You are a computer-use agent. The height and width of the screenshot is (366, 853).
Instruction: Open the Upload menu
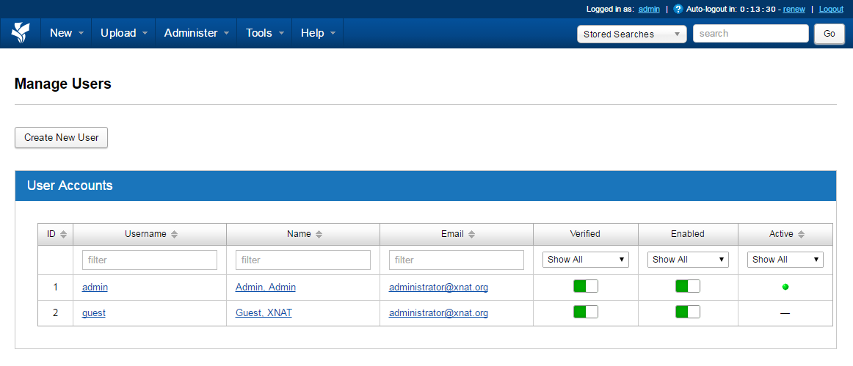tap(124, 33)
